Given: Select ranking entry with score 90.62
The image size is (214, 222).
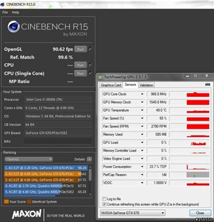Looking at the screenshot, I should 46,174.
